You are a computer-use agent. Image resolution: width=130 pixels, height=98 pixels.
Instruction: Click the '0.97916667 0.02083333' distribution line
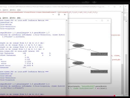(13, 37)
